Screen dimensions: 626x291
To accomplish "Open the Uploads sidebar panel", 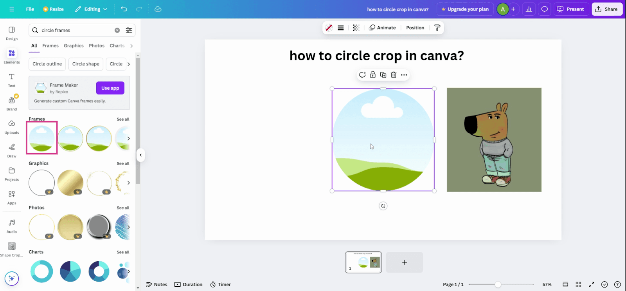I will coord(12,127).
